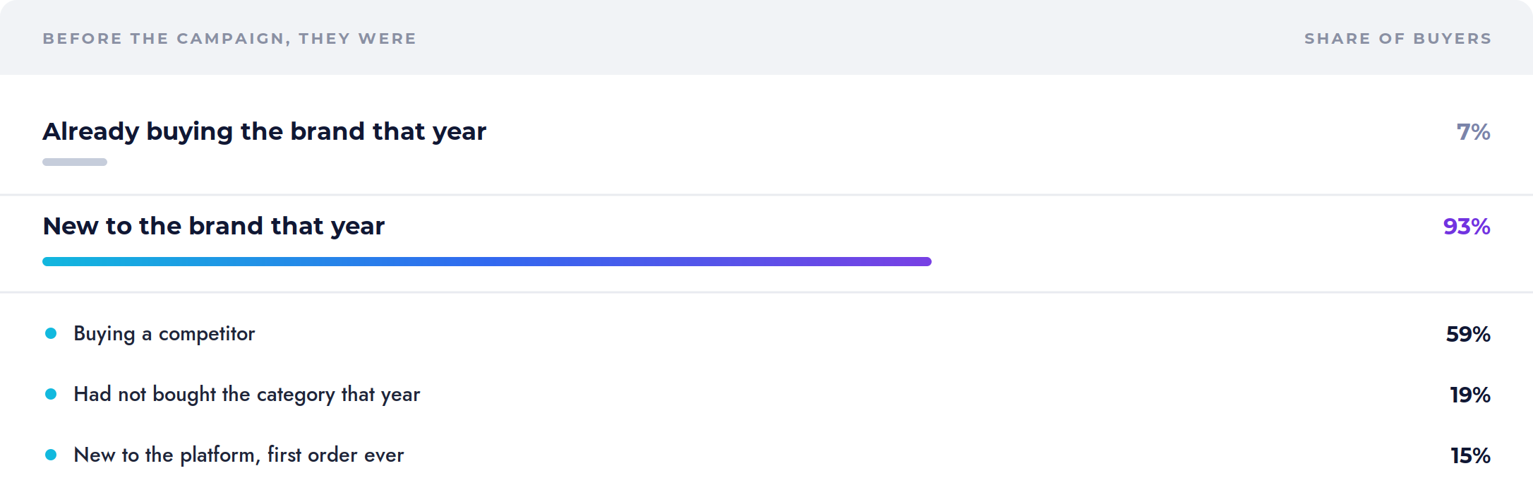
Task: Click the bullet dot beside Had not bought the category
Action: click(51, 394)
